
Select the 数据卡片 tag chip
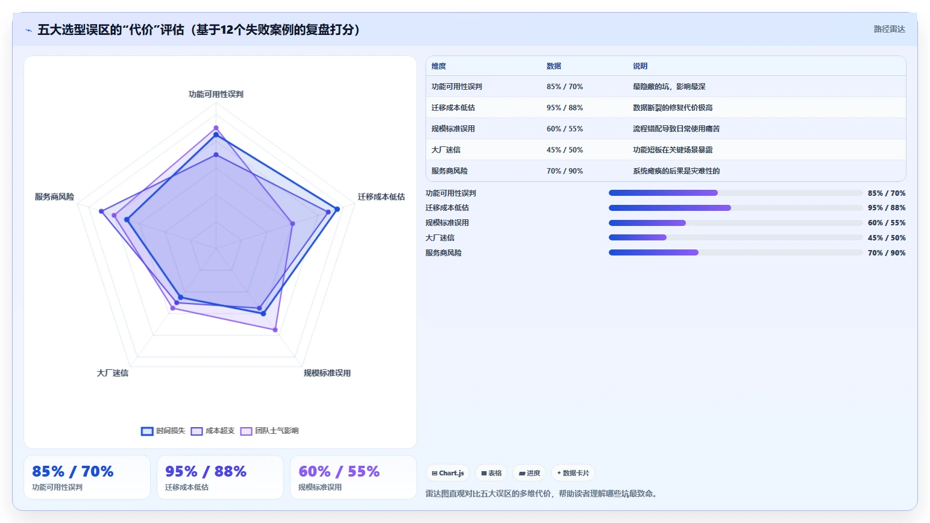(x=573, y=473)
